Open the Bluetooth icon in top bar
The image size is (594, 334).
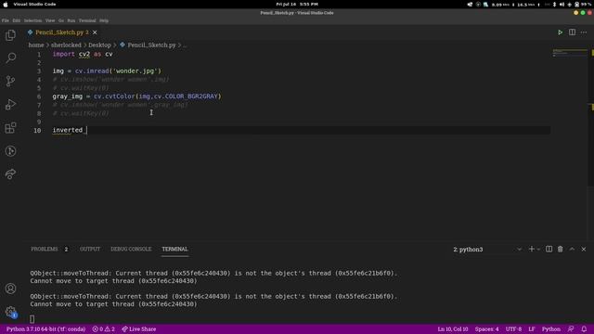coord(554,4)
